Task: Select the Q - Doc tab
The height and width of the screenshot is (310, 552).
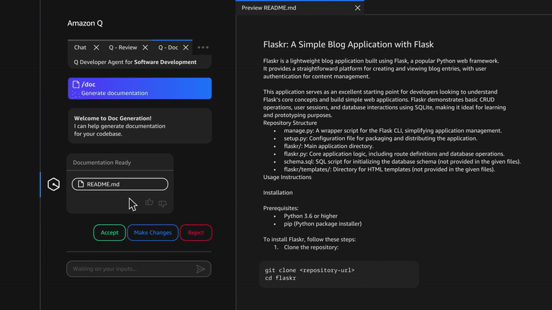Action: coord(168,48)
